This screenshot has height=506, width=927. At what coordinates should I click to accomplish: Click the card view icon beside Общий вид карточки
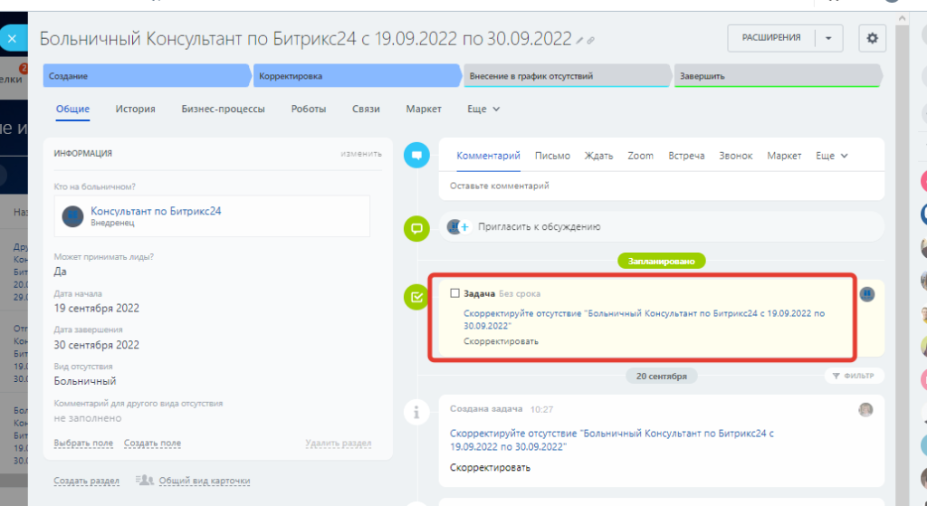(x=144, y=480)
